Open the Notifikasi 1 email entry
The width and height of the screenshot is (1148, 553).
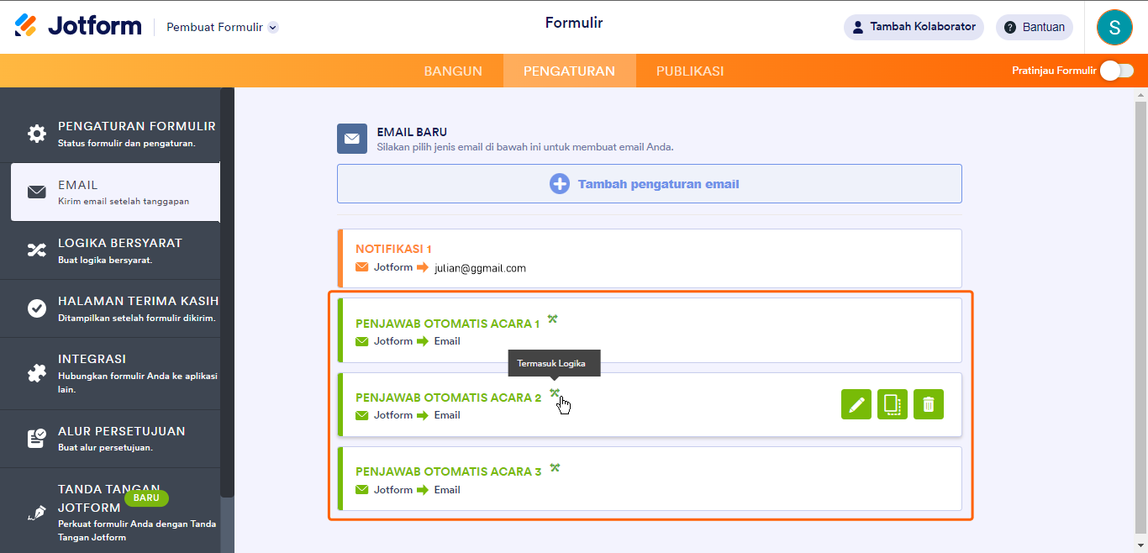pyautogui.click(x=649, y=258)
